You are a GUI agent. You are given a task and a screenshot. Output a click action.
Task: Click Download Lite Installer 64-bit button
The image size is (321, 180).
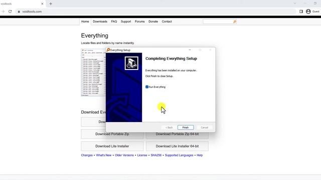(x=177, y=146)
